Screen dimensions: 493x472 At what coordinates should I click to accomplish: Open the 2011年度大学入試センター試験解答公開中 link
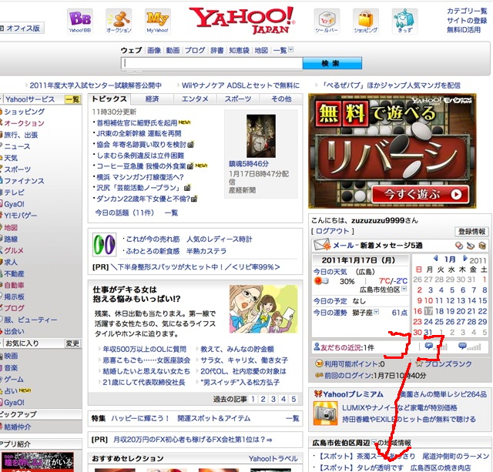pyautogui.click(x=96, y=85)
